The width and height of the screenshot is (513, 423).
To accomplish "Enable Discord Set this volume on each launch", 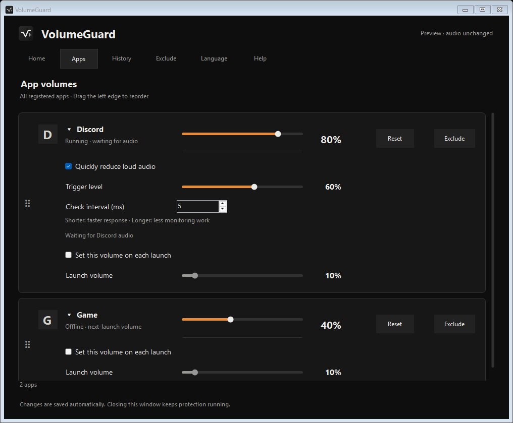I will [68, 255].
